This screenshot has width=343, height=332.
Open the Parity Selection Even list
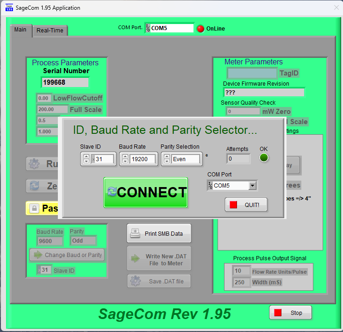186,159
